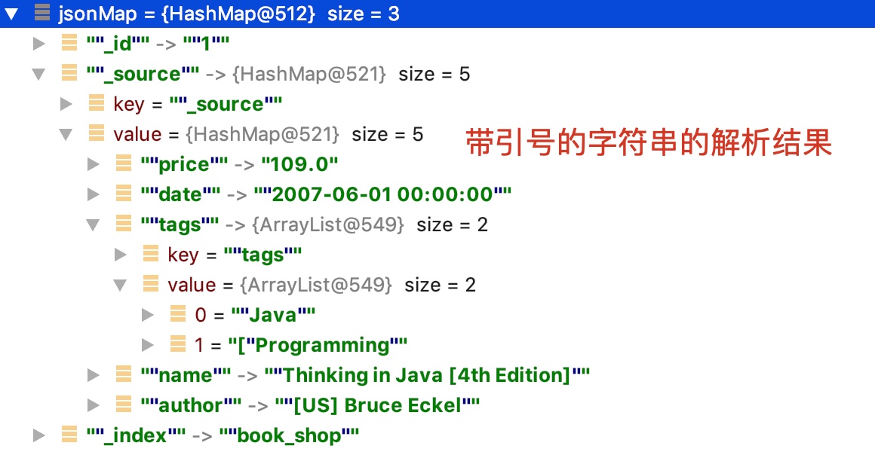875x455 pixels.
Task: Expand the key = "tags" node arrow
Action: coord(121,255)
